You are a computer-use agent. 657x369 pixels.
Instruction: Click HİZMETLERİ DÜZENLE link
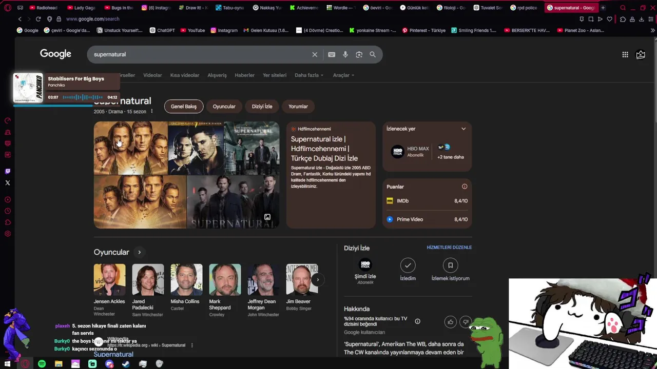point(449,248)
